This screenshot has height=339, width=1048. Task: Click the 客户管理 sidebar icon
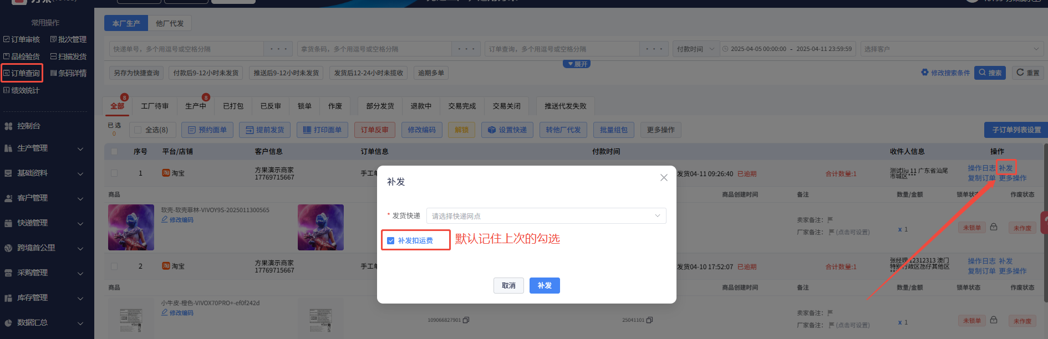(8, 198)
